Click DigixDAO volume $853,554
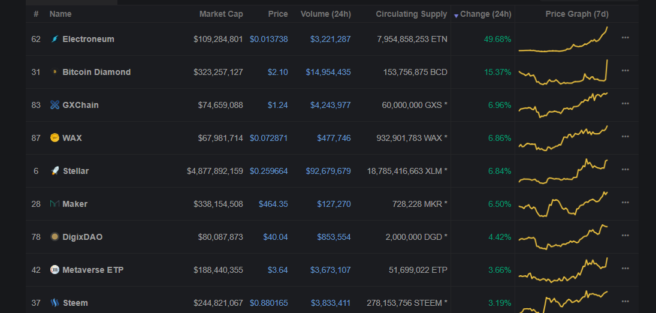Viewport: 656px width, 313px height. pyautogui.click(x=334, y=237)
